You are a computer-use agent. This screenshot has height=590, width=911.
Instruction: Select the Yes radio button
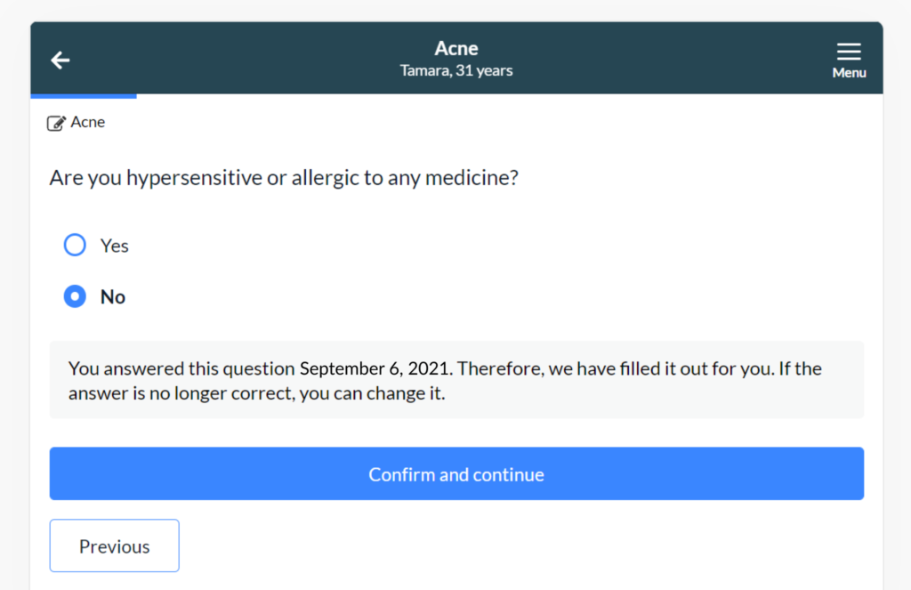(x=75, y=245)
